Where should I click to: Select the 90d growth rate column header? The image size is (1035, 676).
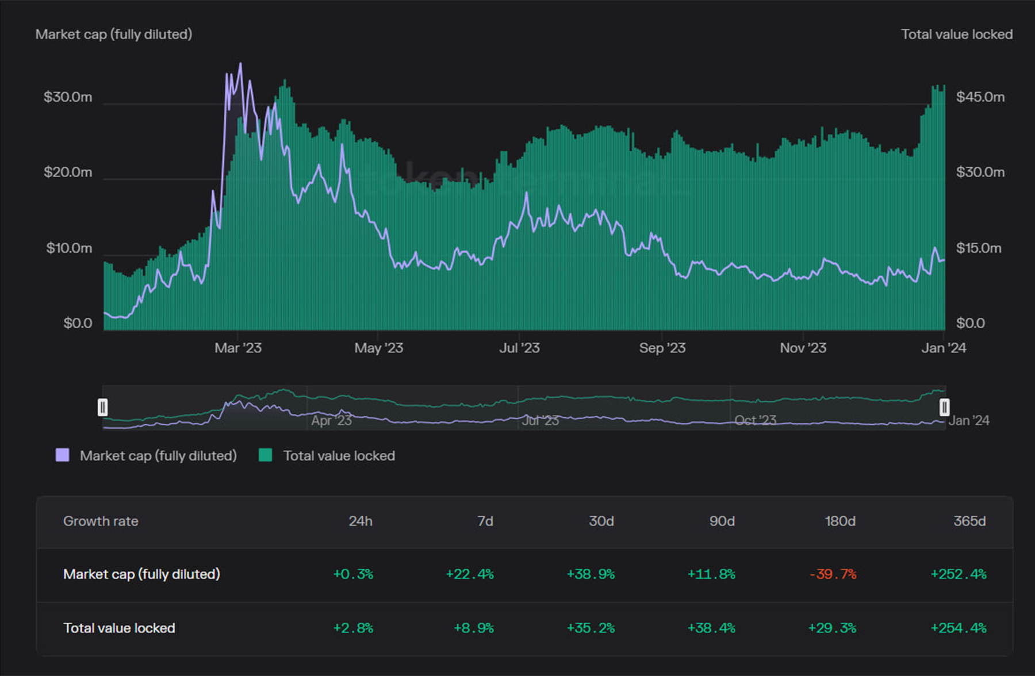(x=722, y=521)
